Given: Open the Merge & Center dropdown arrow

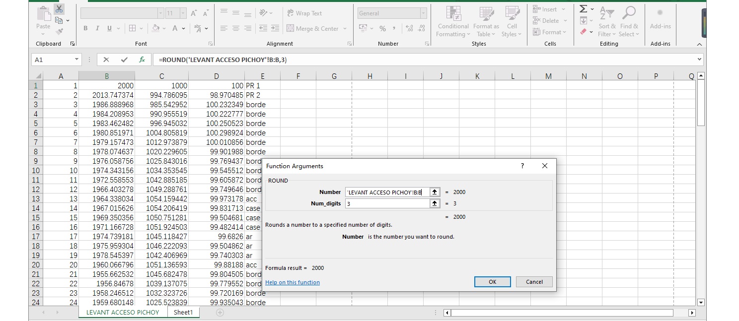Looking at the screenshot, I should [345, 29].
